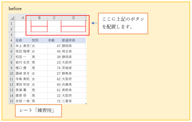Click the red-outlined cell B1
192x122 pixels.
pos(39,23)
